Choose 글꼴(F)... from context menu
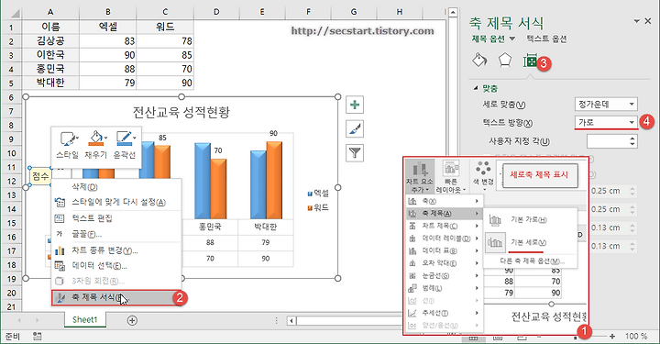Screen dimensions: 660x344 click(116, 234)
